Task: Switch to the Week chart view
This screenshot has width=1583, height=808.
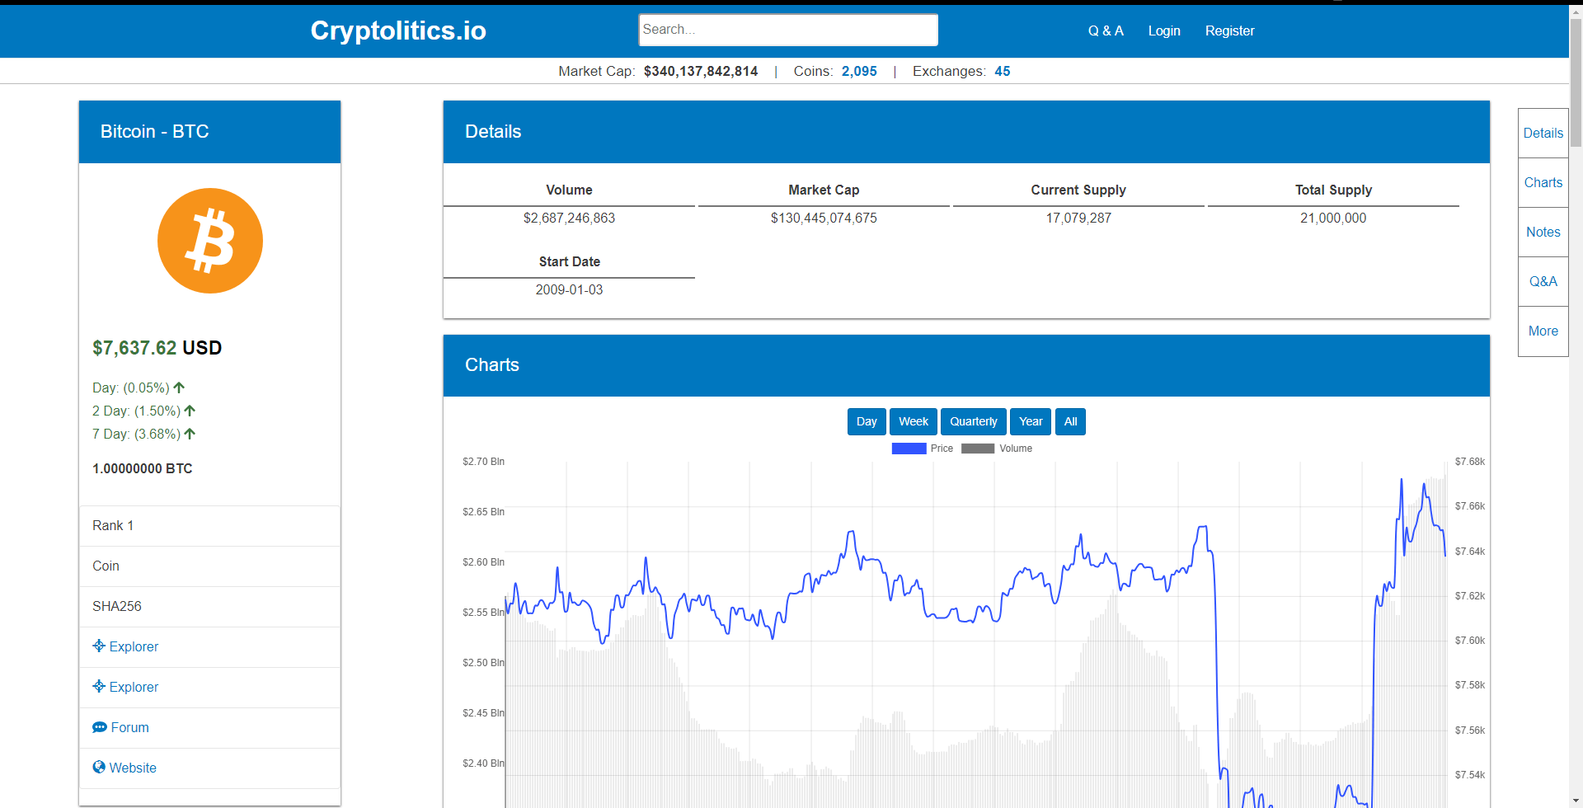Action: 913,421
